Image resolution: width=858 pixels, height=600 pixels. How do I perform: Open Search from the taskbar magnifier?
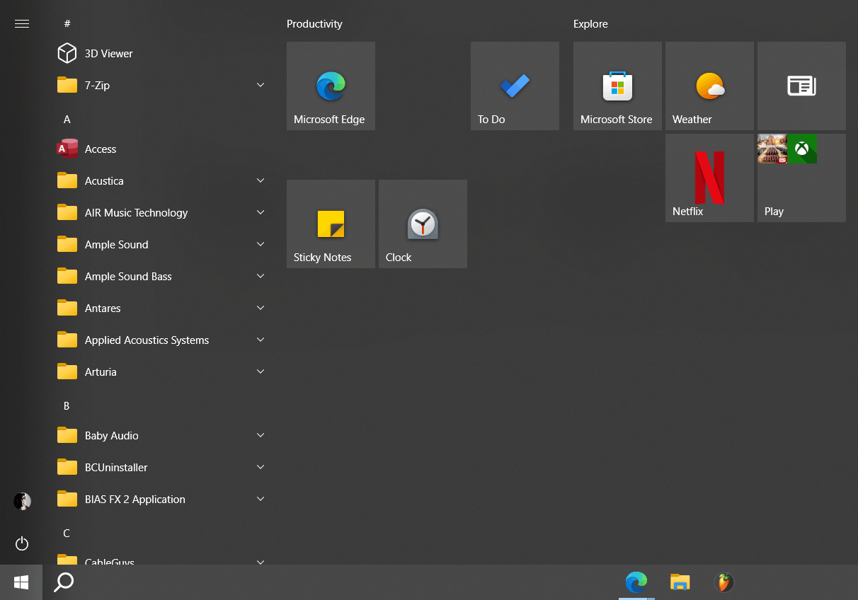coord(64,582)
